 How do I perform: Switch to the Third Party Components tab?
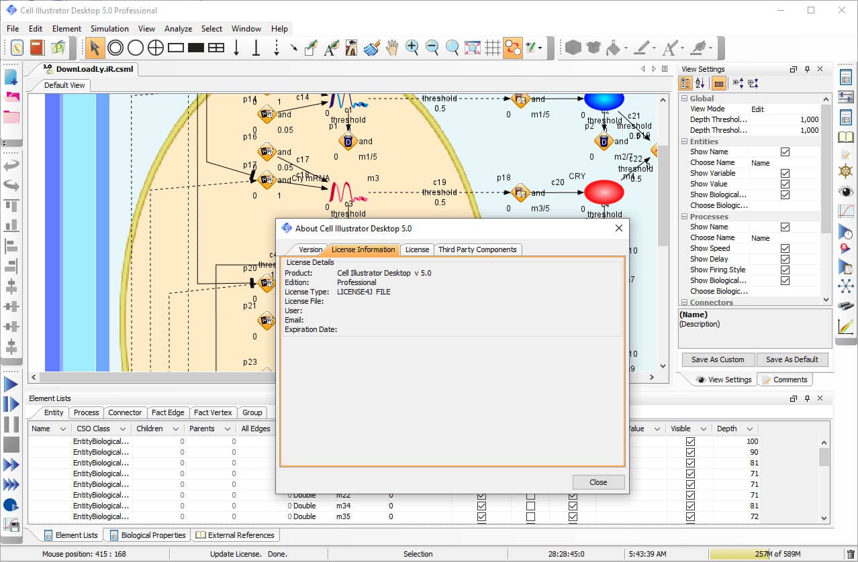pyautogui.click(x=478, y=249)
